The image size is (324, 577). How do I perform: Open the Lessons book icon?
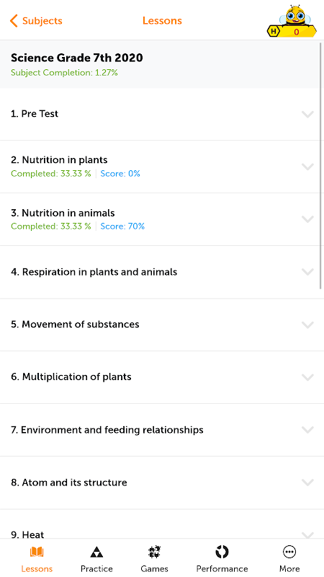(37, 552)
